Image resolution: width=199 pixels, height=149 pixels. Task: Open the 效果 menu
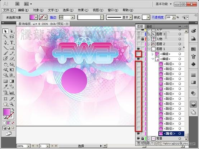pos(83,10)
